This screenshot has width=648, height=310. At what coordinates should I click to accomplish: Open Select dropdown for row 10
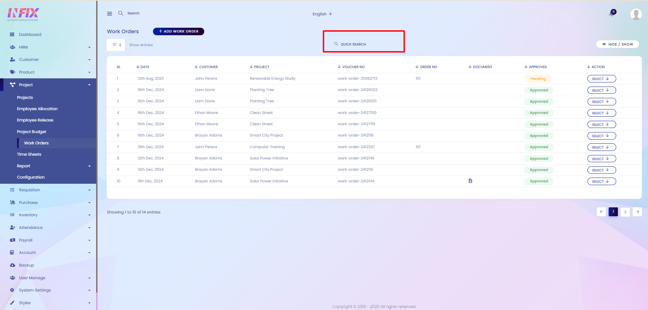coord(601,181)
